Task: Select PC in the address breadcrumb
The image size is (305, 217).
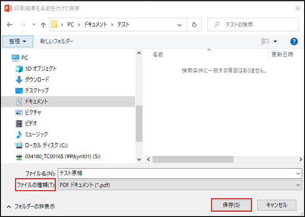Action: click(x=71, y=25)
